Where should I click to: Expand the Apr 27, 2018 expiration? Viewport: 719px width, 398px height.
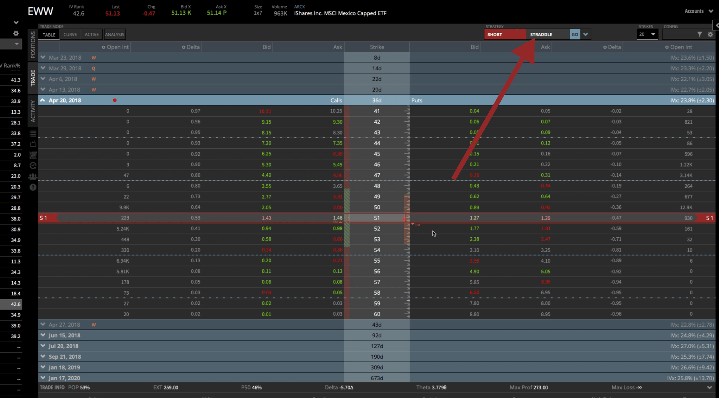43,325
